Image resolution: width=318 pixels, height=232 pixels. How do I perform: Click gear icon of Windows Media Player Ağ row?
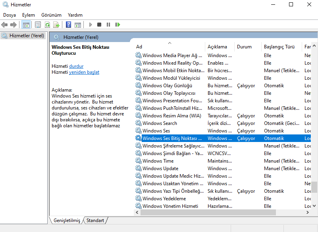(x=139, y=55)
